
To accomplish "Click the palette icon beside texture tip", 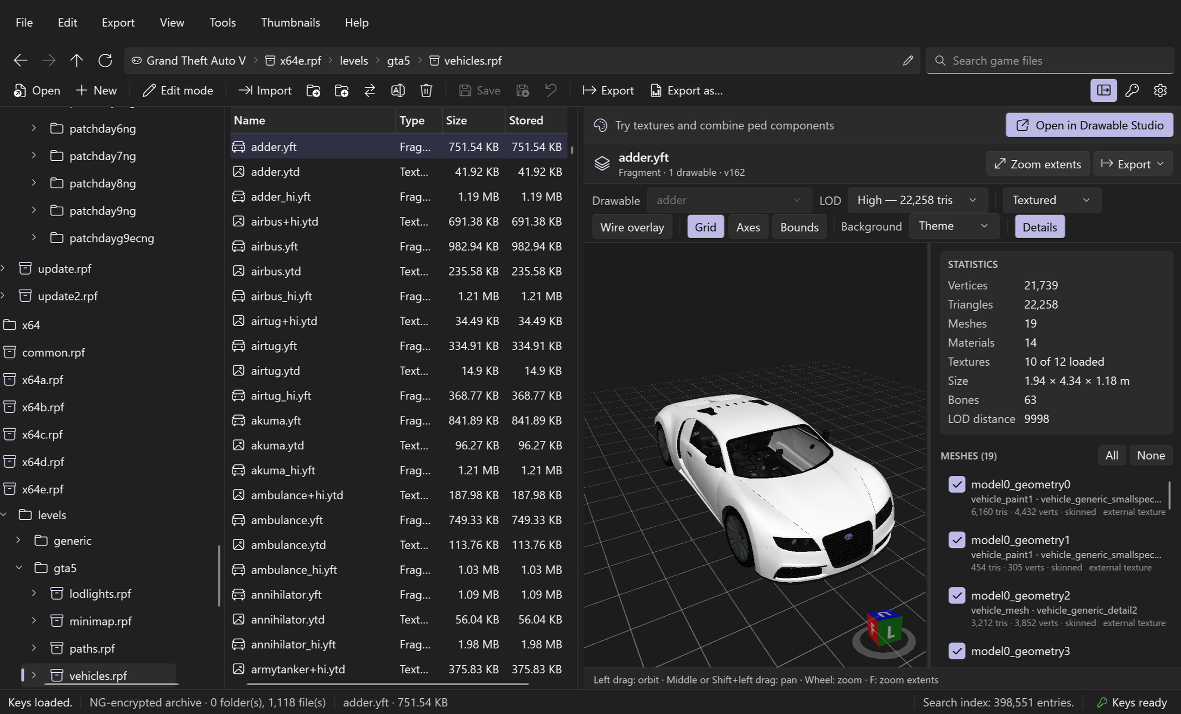I will point(600,125).
